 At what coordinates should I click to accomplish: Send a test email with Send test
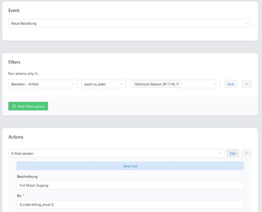(130, 166)
